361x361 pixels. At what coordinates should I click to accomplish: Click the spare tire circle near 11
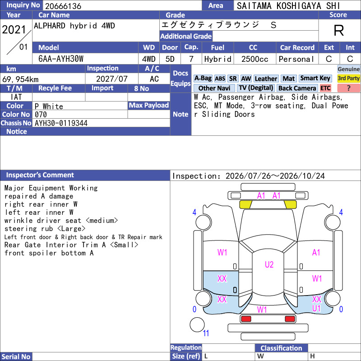[x=197, y=324]
